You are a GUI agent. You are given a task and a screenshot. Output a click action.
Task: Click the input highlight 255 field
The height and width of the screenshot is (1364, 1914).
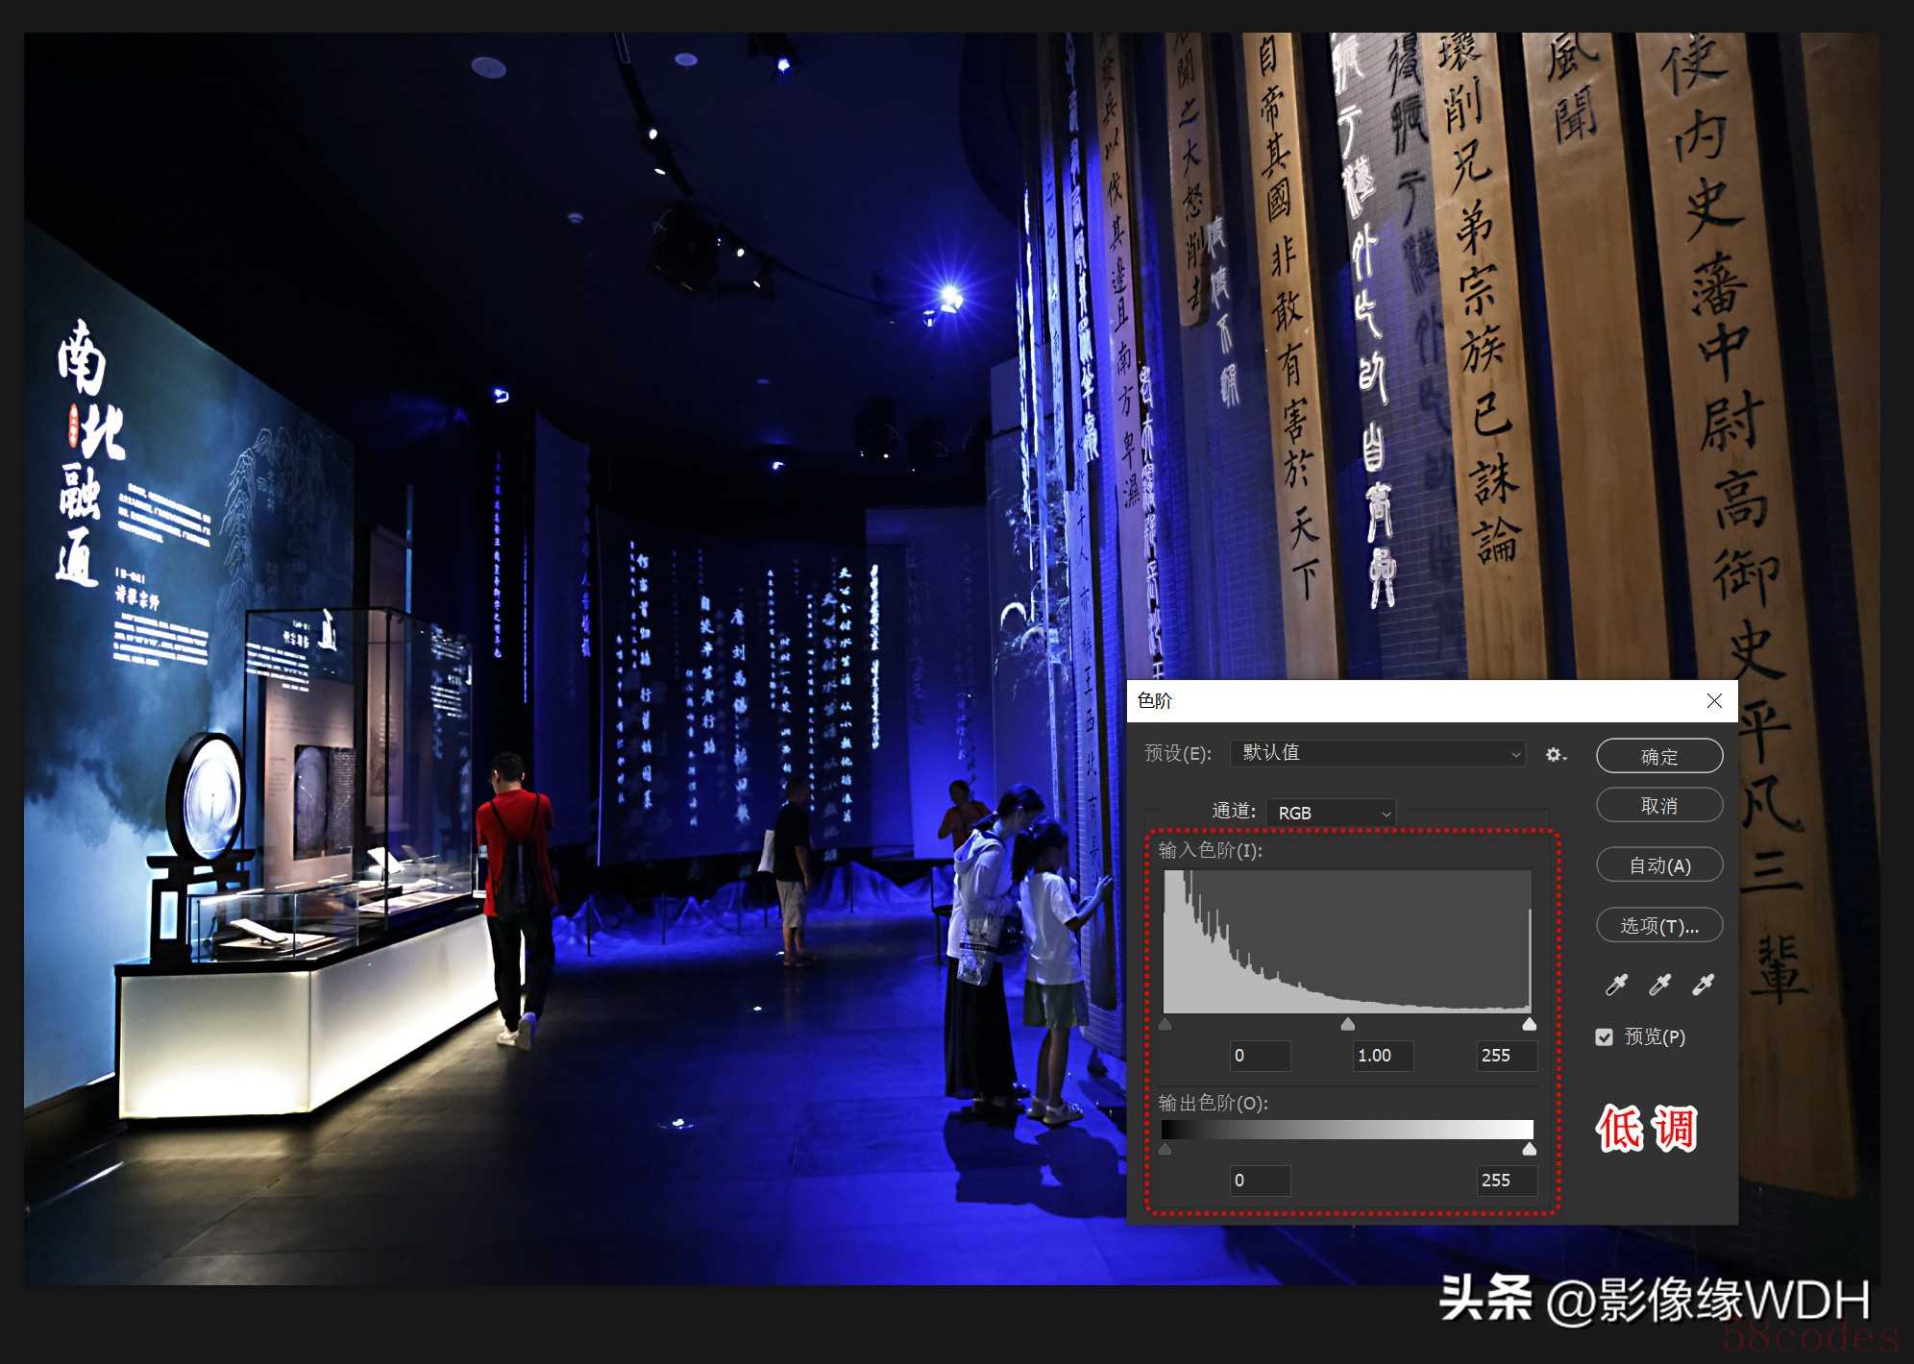tap(1506, 1056)
